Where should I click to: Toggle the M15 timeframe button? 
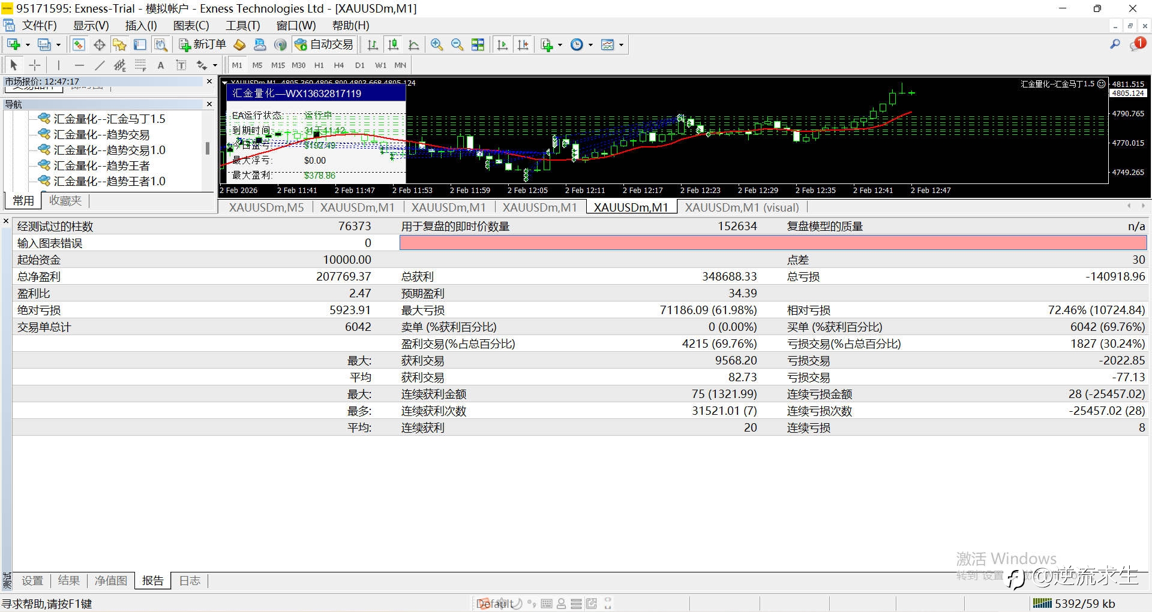click(278, 65)
